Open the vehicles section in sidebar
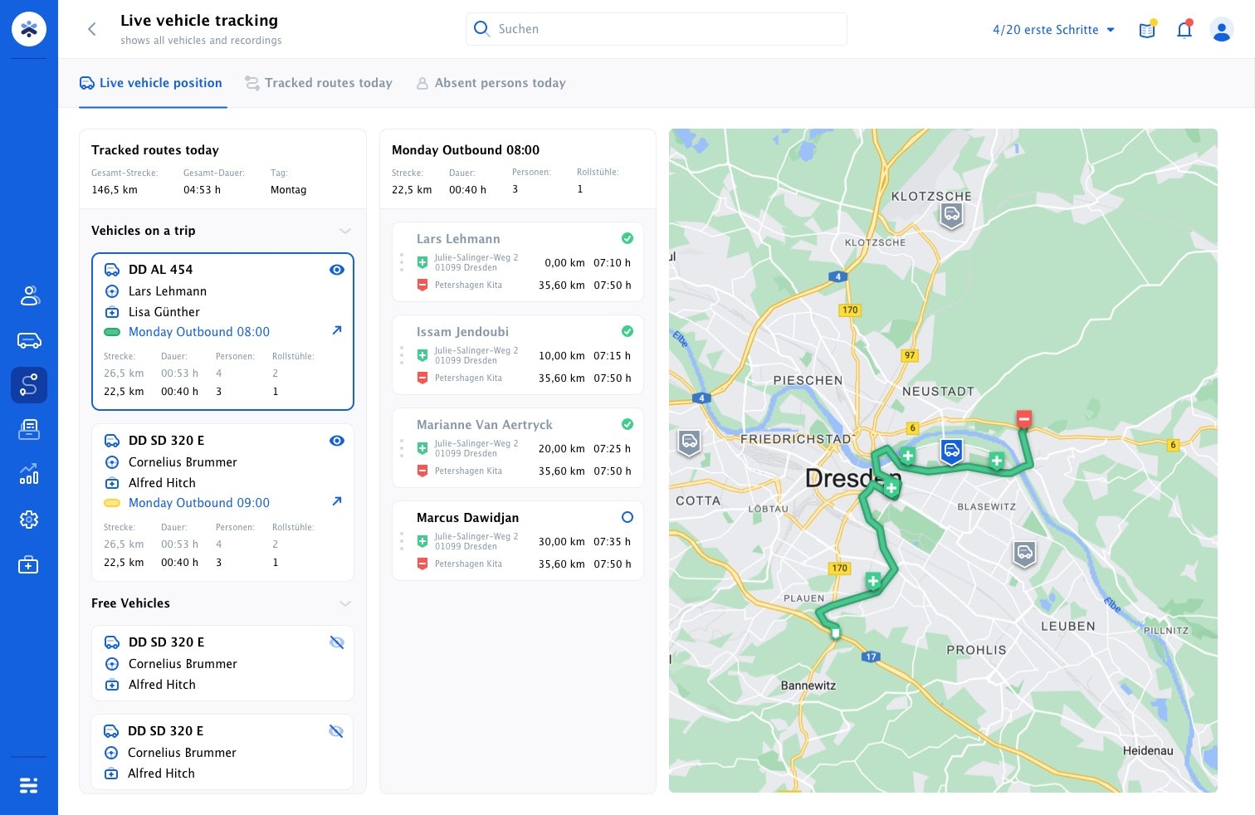This screenshot has width=1255, height=815. (x=29, y=340)
